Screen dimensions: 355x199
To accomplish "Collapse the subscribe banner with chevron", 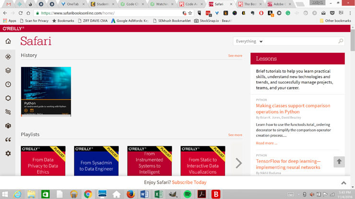I will tap(343, 183).
